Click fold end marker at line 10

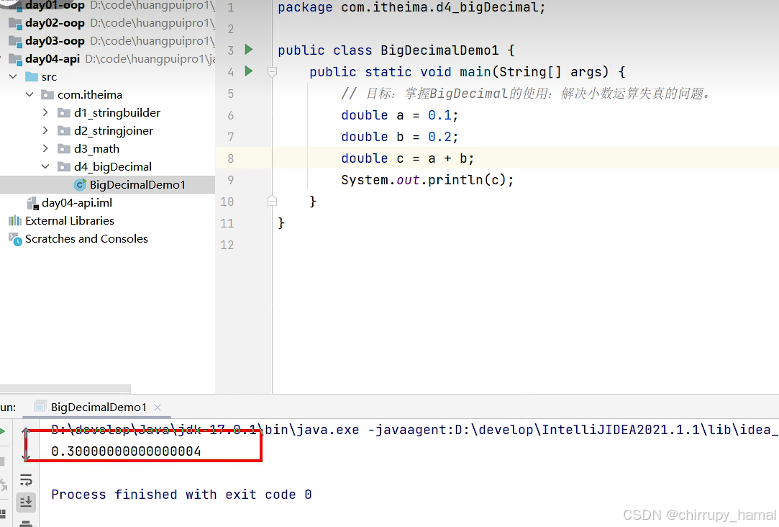tap(272, 201)
